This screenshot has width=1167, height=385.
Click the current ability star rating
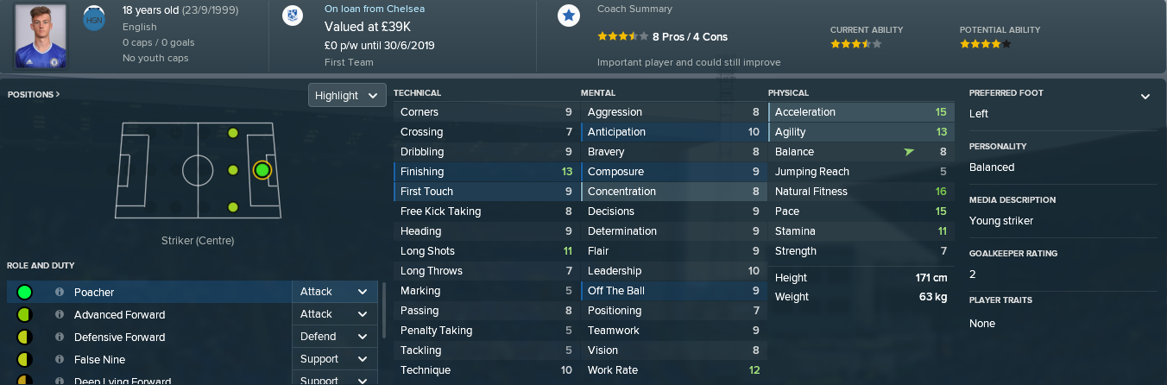pos(855,43)
